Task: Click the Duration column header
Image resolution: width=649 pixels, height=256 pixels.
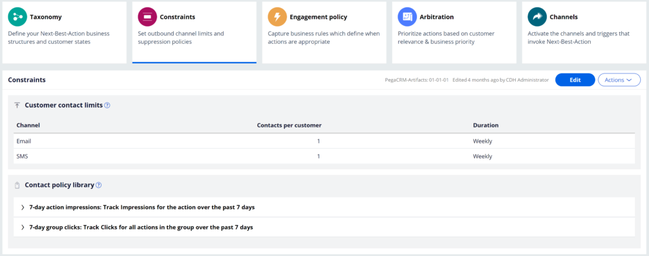Action: (x=486, y=125)
